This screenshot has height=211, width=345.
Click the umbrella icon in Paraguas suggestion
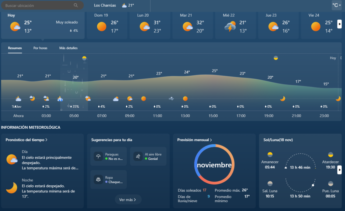98,156
